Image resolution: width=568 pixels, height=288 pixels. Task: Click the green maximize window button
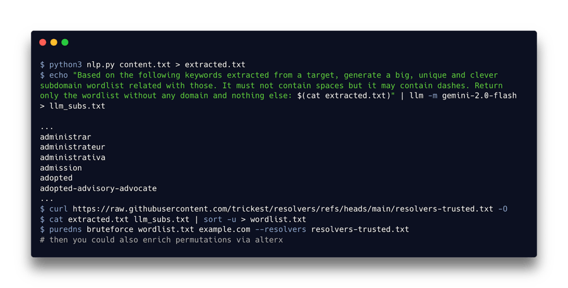64,42
